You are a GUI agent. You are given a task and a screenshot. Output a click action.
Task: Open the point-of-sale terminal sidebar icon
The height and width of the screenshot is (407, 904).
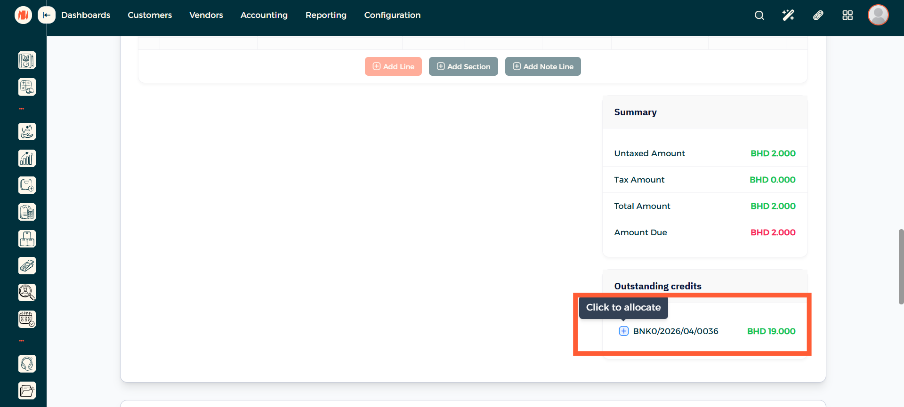pos(27,266)
